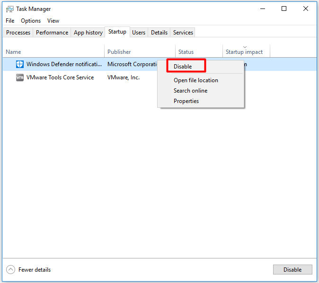Image resolution: width=319 pixels, height=283 pixels.
Task: Sort by the Status column header
Action: pos(199,52)
